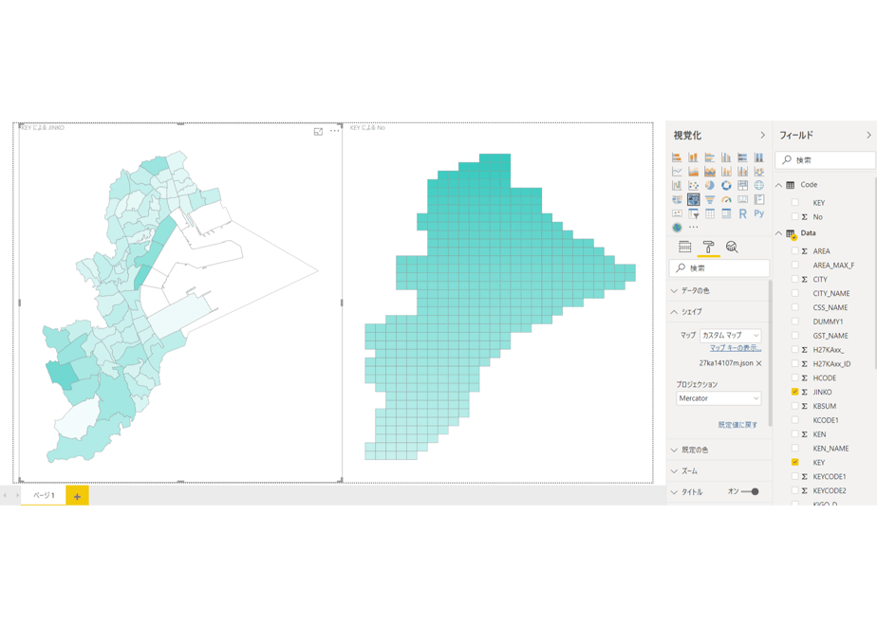This screenshot has width=877, height=626.
Task: Check the HCODE field checkbox
Action: pos(794,377)
